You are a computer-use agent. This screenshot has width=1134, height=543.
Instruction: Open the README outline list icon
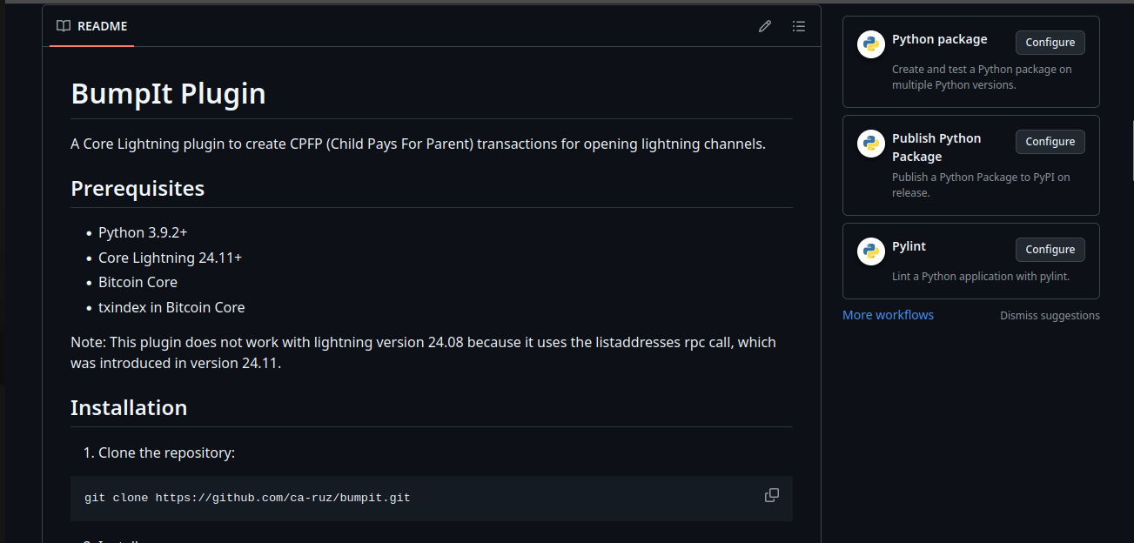[x=799, y=26]
